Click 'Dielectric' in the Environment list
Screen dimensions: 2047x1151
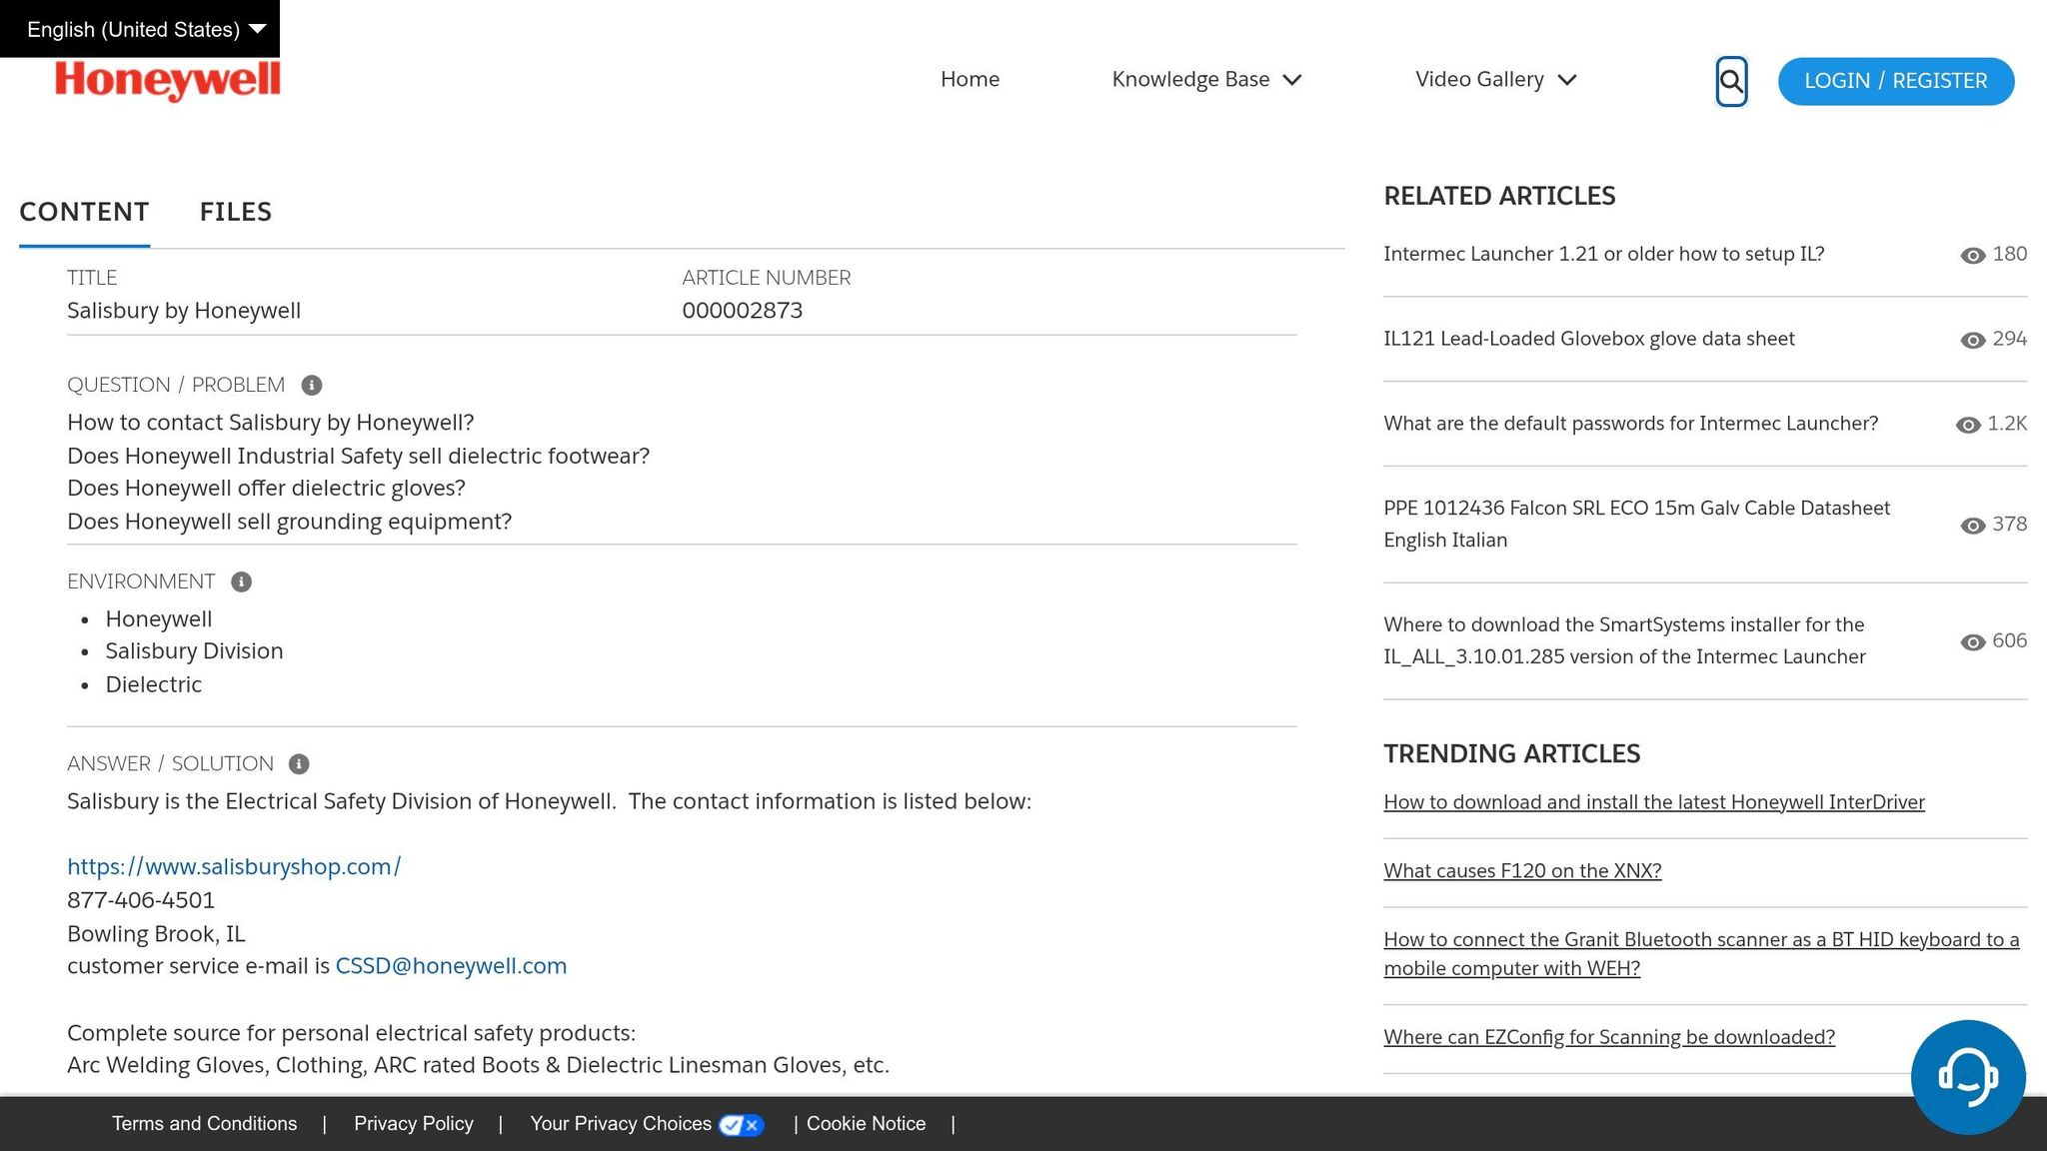(154, 684)
